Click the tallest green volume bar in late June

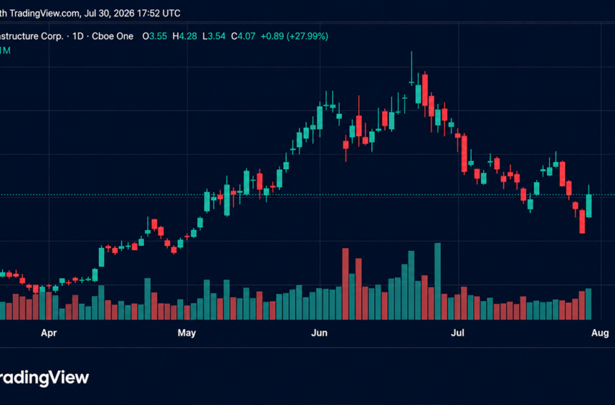click(x=438, y=281)
